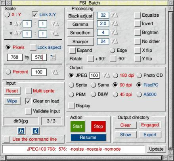Click the pixel width field 768
This screenshot has width=174, height=161.
click(15, 57)
